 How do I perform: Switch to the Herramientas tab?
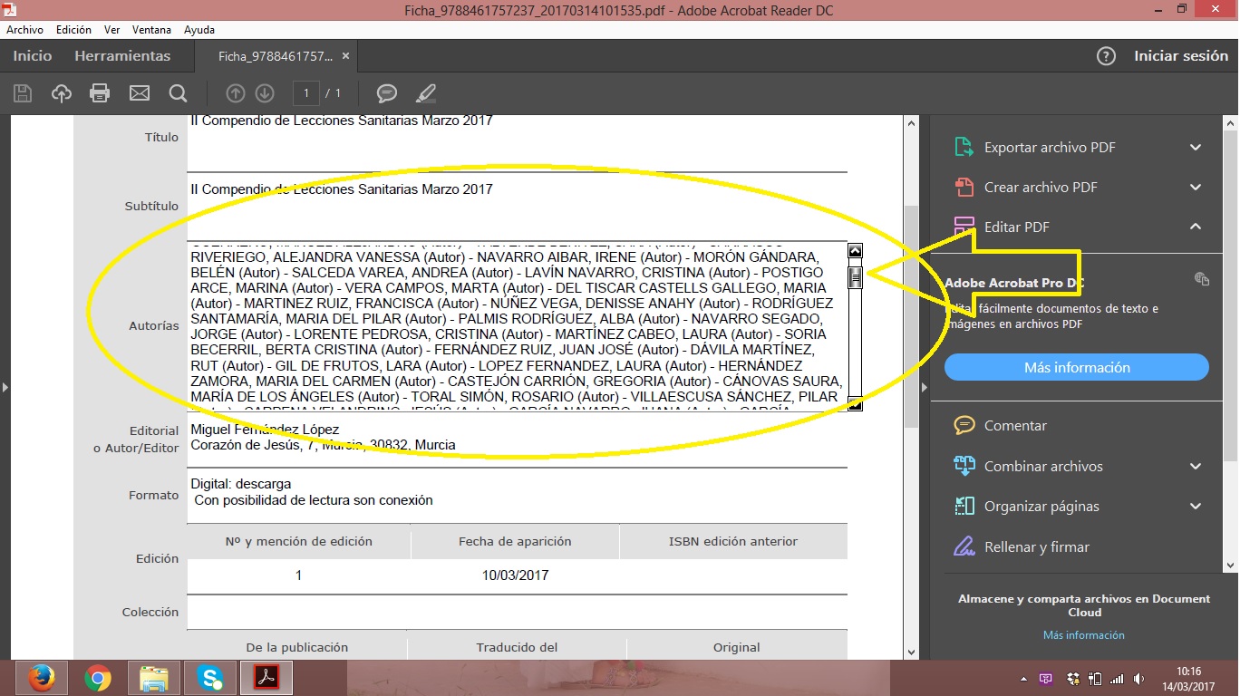coord(122,56)
